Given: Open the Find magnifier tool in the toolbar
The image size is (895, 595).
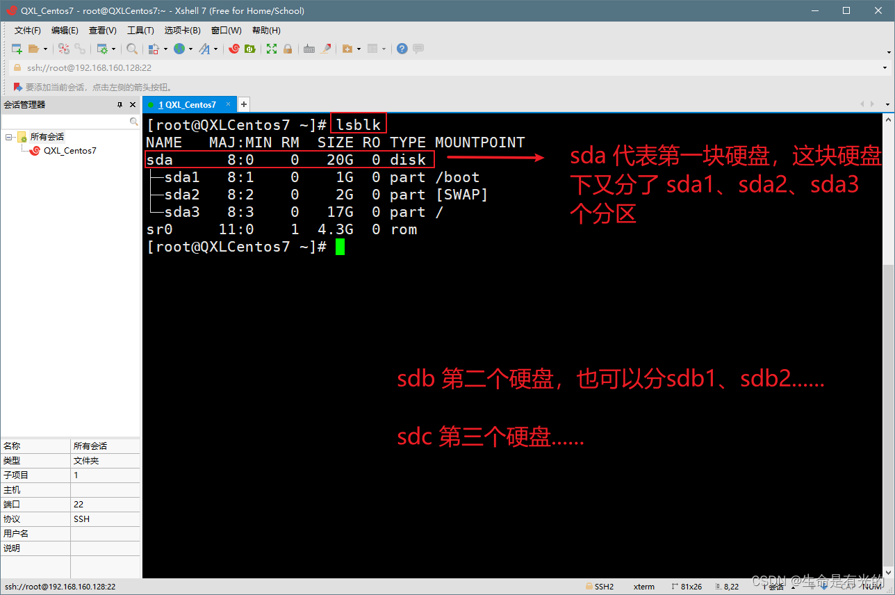Looking at the screenshot, I should pyautogui.click(x=131, y=49).
